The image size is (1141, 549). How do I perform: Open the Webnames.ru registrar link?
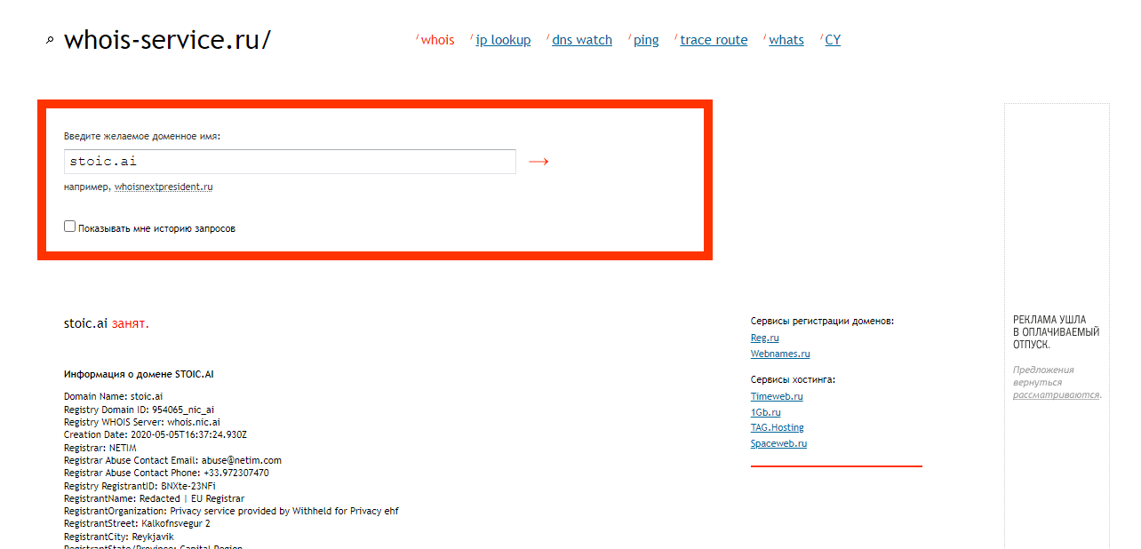(x=780, y=354)
